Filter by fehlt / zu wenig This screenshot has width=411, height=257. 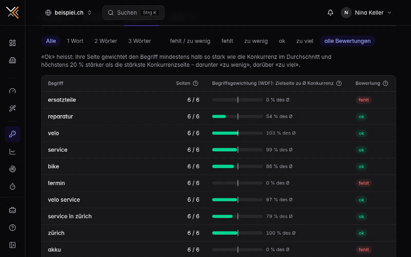190,41
